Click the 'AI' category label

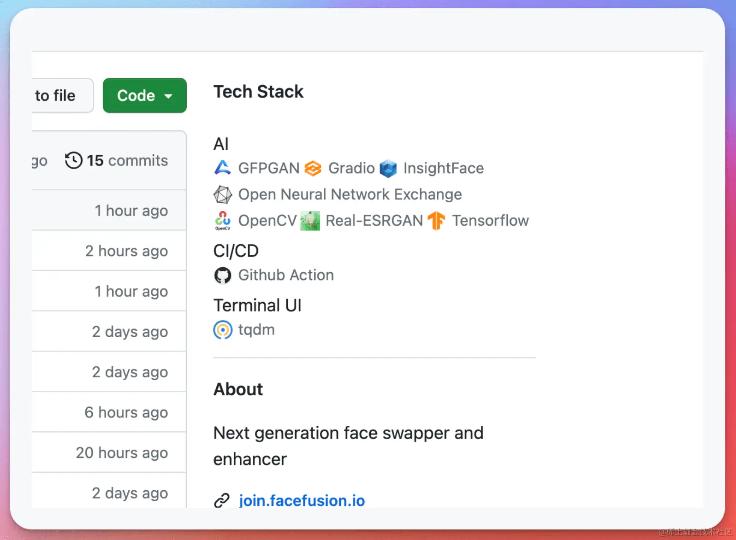(221, 144)
